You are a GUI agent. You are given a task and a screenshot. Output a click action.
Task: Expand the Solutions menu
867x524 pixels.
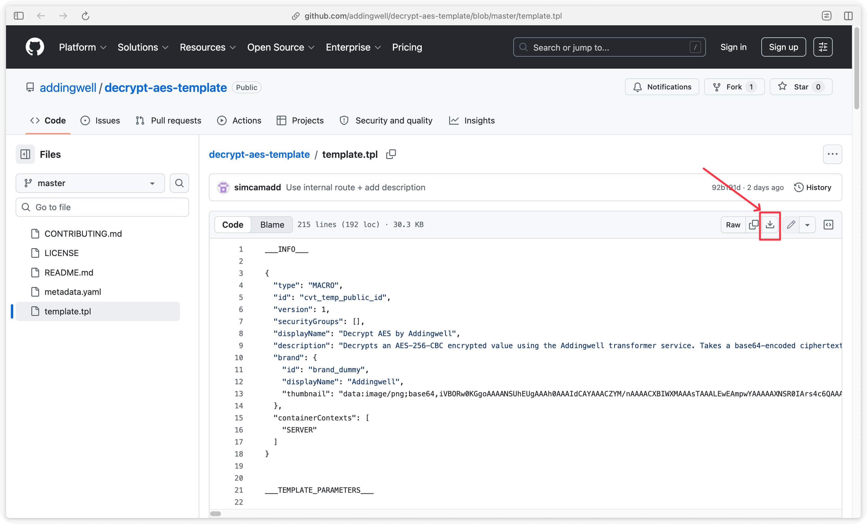pos(143,47)
